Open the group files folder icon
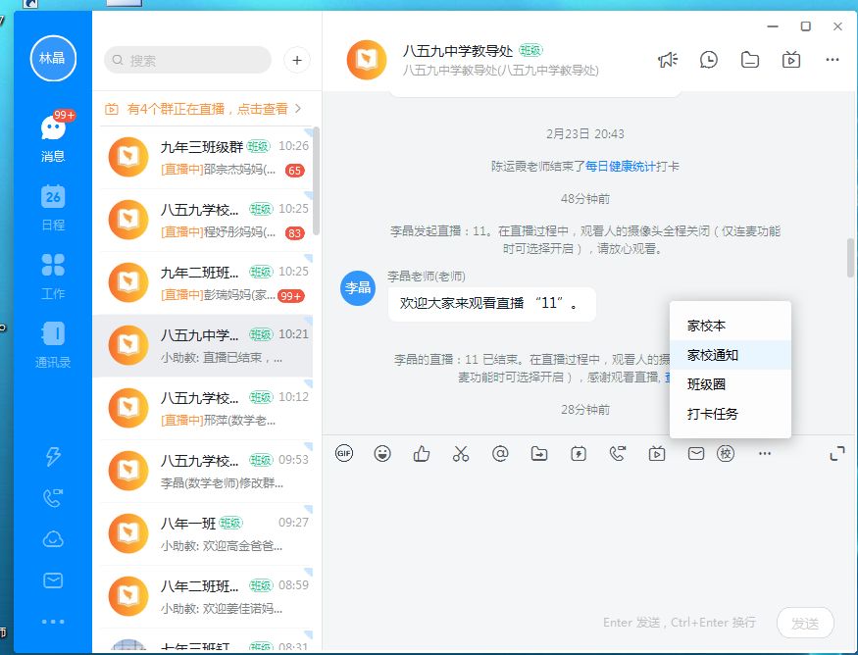The image size is (858, 655). point(750,60)
